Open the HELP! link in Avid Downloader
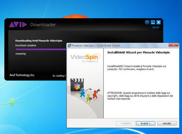This screenshot has height=134, width=182. (156, 28)
